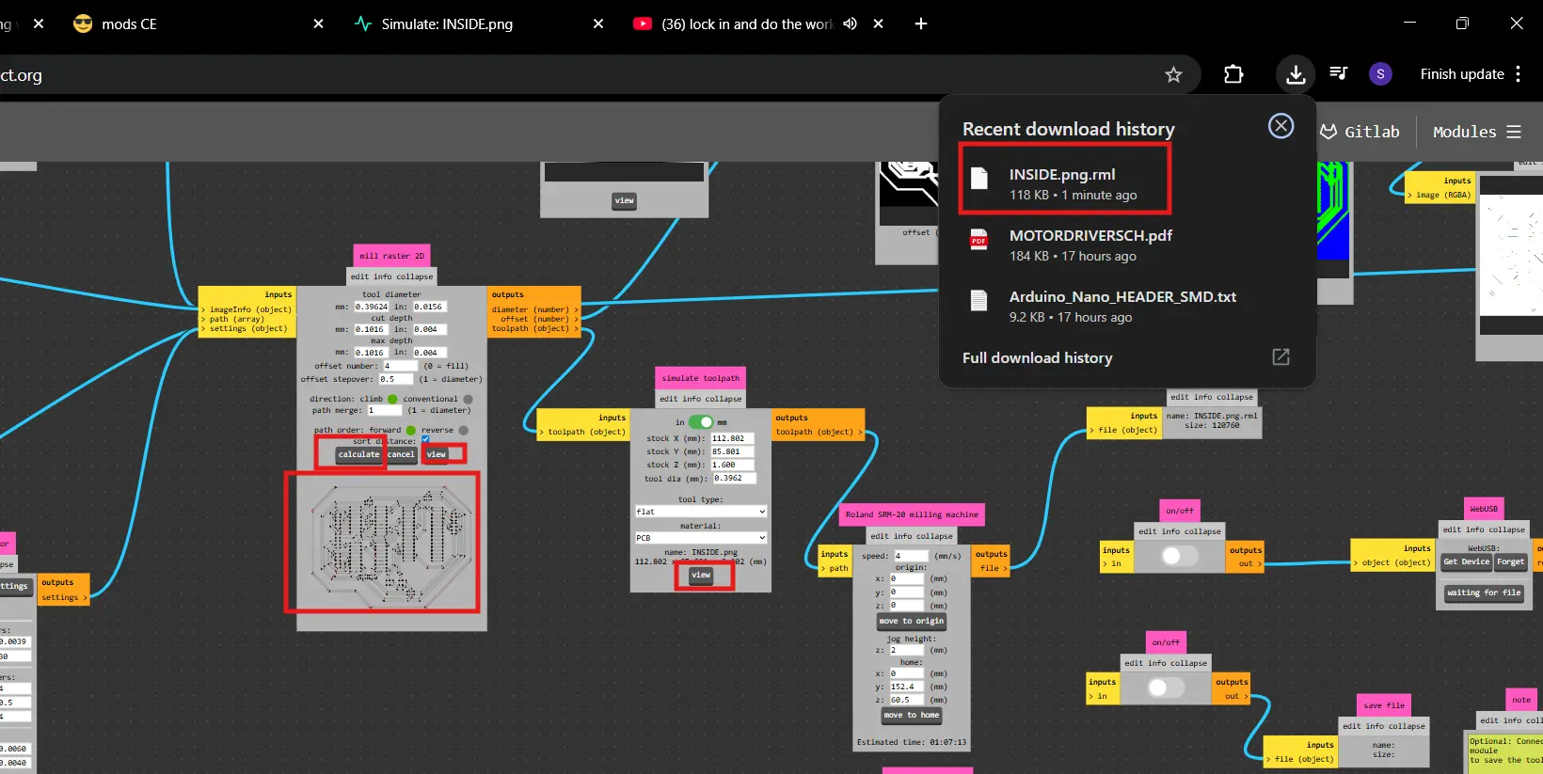Open the tool type dropdown showing flat
Image resolution: width=1543 pixels, height=774 pixels.
(701, 512)
